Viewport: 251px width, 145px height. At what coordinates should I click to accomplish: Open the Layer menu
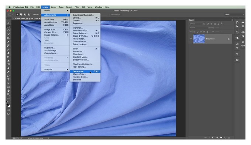click(54, 7)
